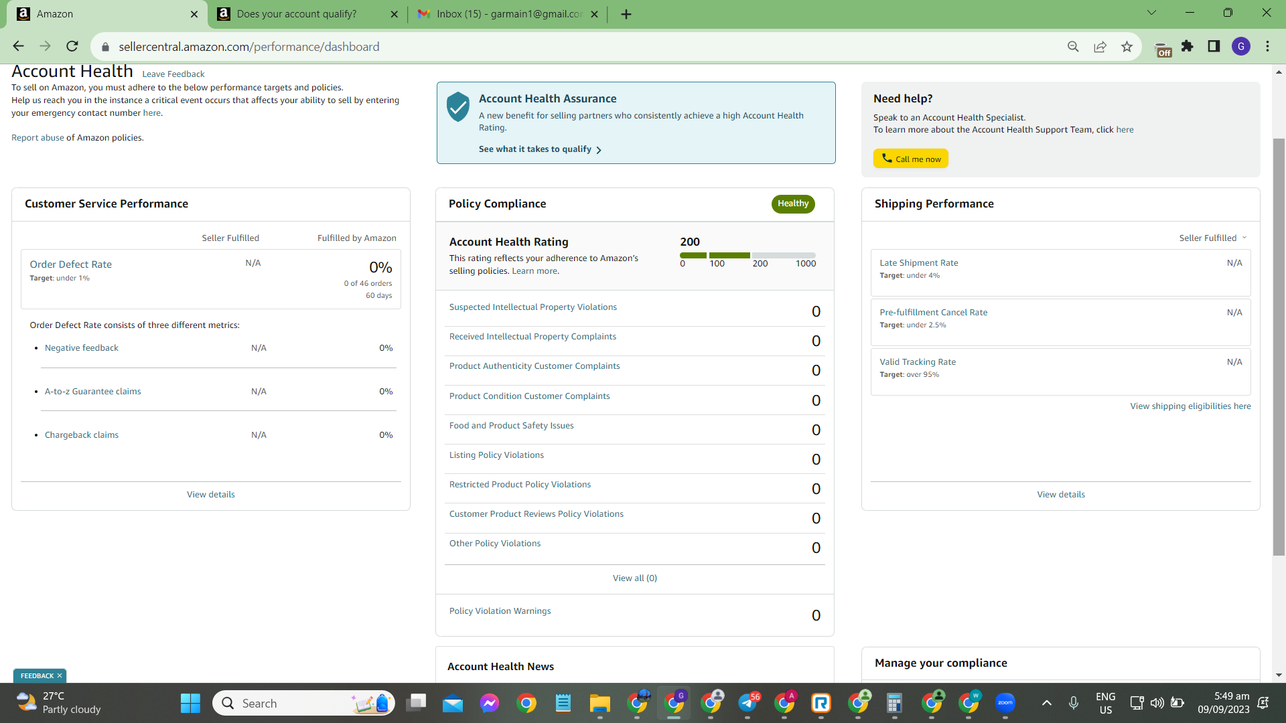Click the taskbar Search box
The image size is (1286, 723).
pos(303,703)
